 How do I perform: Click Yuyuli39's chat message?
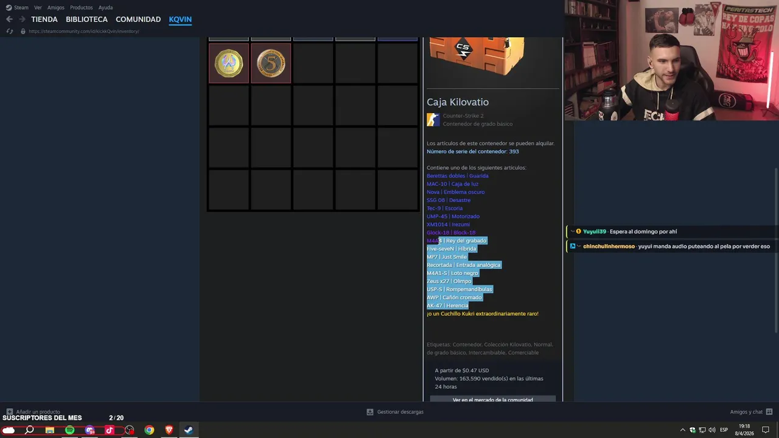pyautogui.click(x=672, y=231)
